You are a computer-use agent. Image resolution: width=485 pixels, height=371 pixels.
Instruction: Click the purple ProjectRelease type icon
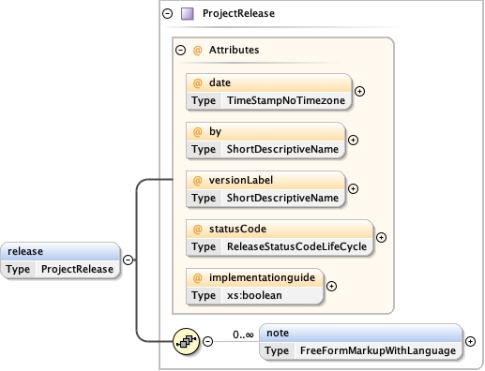[x=188, y=14]
